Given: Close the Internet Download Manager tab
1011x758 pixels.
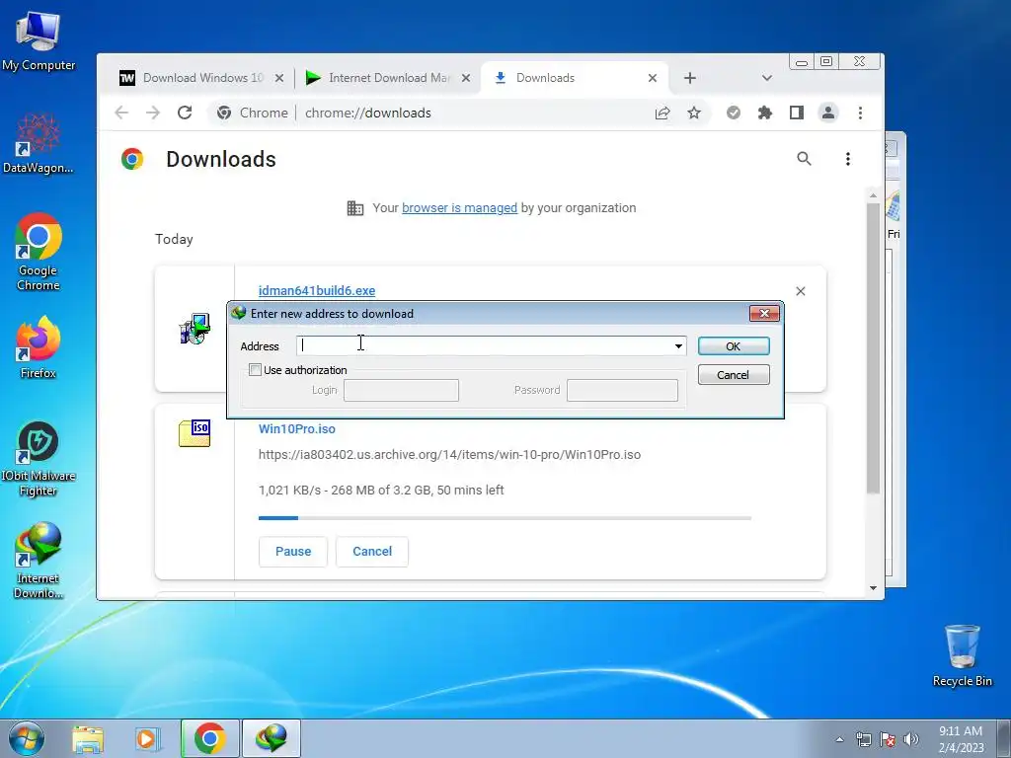Looking at the screenshot, I should (466, 78).
